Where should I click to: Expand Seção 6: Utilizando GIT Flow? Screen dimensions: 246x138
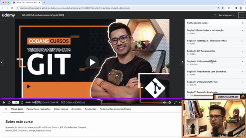click(x=215, y=84)
